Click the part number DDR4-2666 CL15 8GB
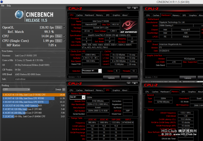 pyautogui.click(x=98, y=111)
